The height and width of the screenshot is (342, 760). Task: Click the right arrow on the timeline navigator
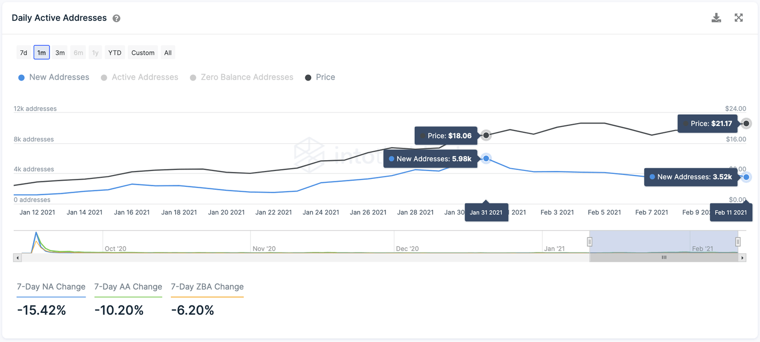743,257
